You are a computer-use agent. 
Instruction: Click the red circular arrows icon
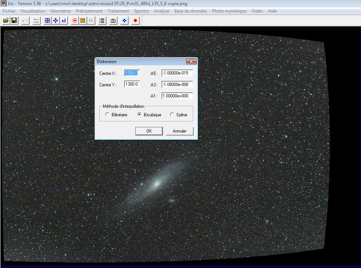(75, 21)
